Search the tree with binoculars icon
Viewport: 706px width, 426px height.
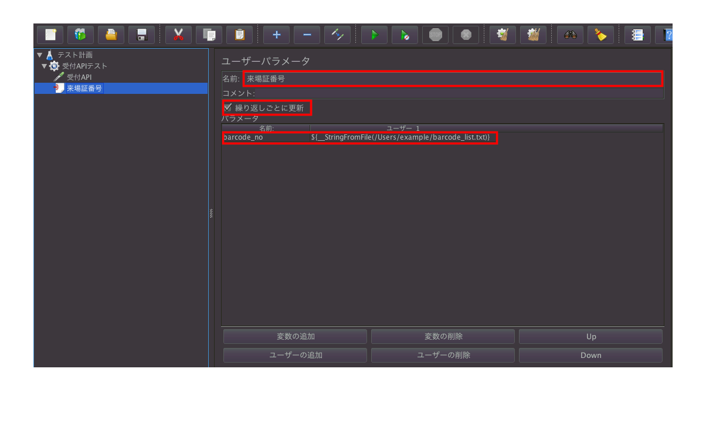click(570, 35)
